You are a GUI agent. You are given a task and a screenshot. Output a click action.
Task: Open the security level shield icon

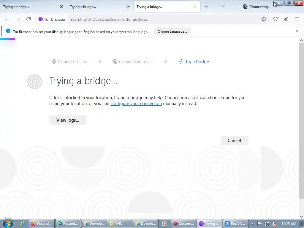pyautogui.click(x=275, y=19)
